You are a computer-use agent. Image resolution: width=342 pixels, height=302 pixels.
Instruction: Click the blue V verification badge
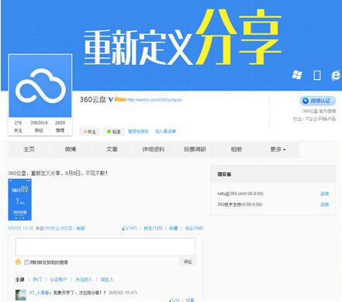(110, 100)
